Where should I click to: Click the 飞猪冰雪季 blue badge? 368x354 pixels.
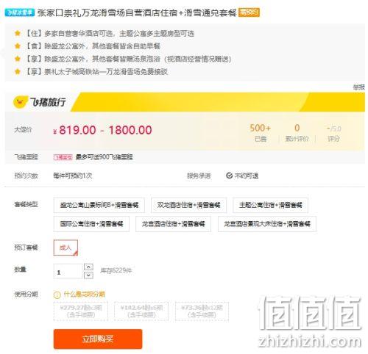(20, 12)
